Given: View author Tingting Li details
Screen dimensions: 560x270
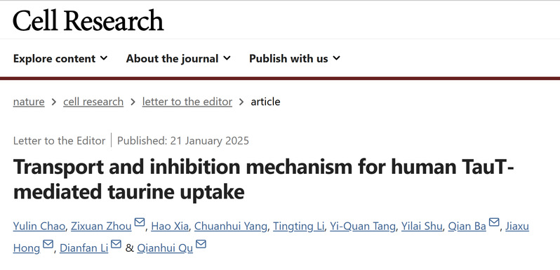Looking at the screenshot, I should (x=298, y=227).
